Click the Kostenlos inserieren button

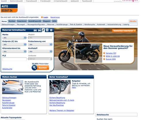click(x=124, y=31)
